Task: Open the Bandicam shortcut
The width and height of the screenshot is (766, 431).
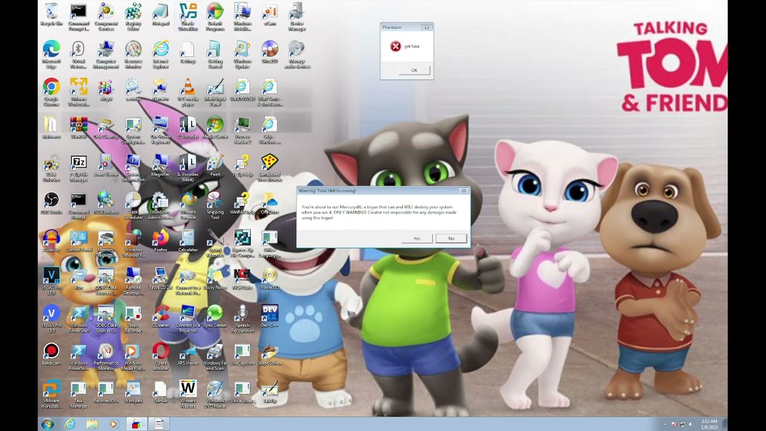Action: click(x=51, y=354)
